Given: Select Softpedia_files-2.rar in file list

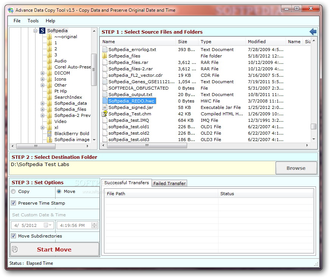Looking at the screenshot, I should click(x=130, y=69).
